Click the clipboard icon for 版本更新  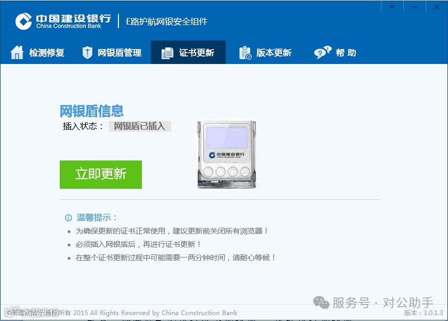point(245,53)
